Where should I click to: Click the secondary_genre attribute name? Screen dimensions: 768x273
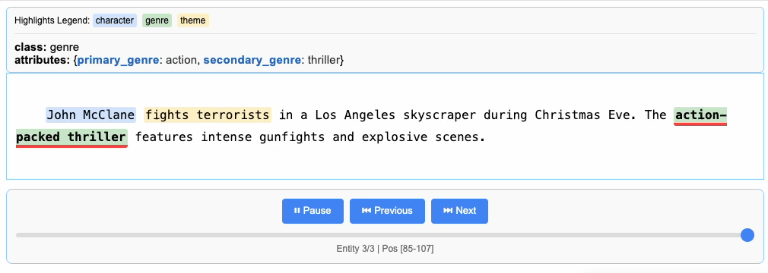(x=252, y=61)
